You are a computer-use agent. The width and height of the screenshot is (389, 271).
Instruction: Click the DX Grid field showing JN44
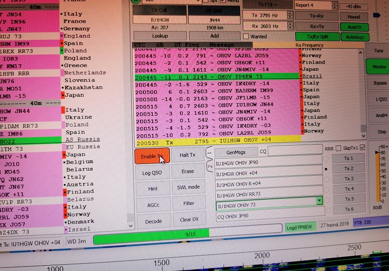(214, 20)
